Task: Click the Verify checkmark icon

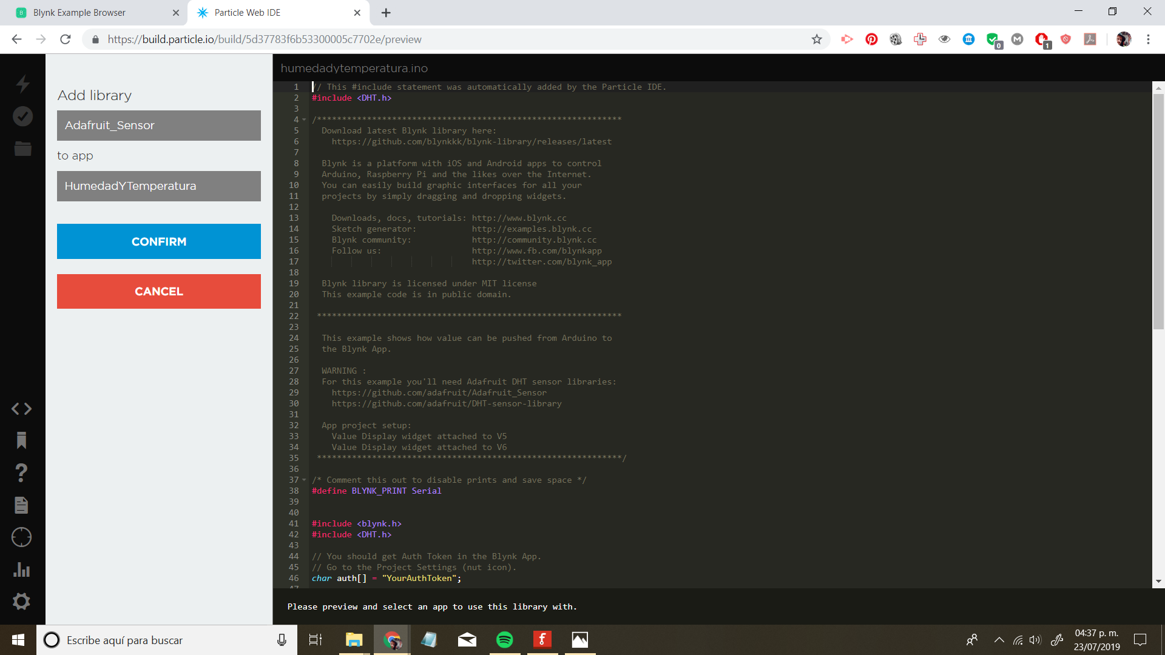Action: point(22,116)
